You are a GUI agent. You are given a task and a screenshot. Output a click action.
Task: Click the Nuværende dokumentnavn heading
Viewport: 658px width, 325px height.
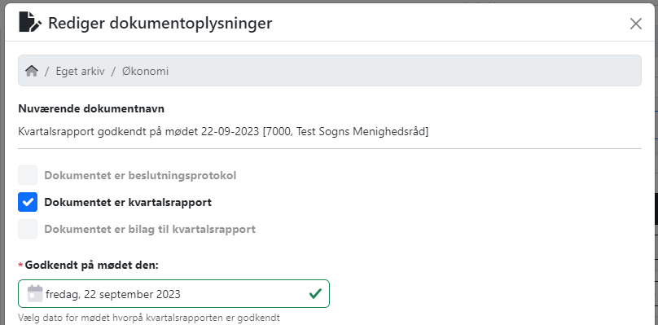pos(91,109)
